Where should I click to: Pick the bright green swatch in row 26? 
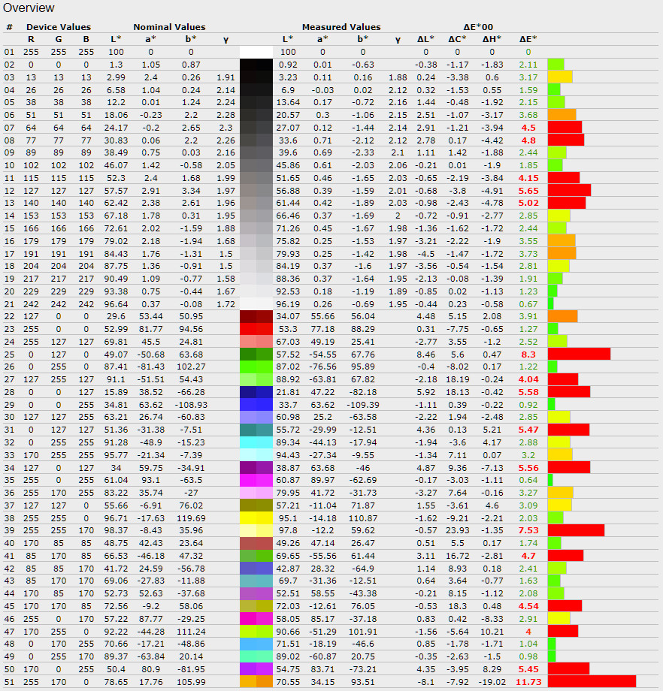[x=256, y=366]
